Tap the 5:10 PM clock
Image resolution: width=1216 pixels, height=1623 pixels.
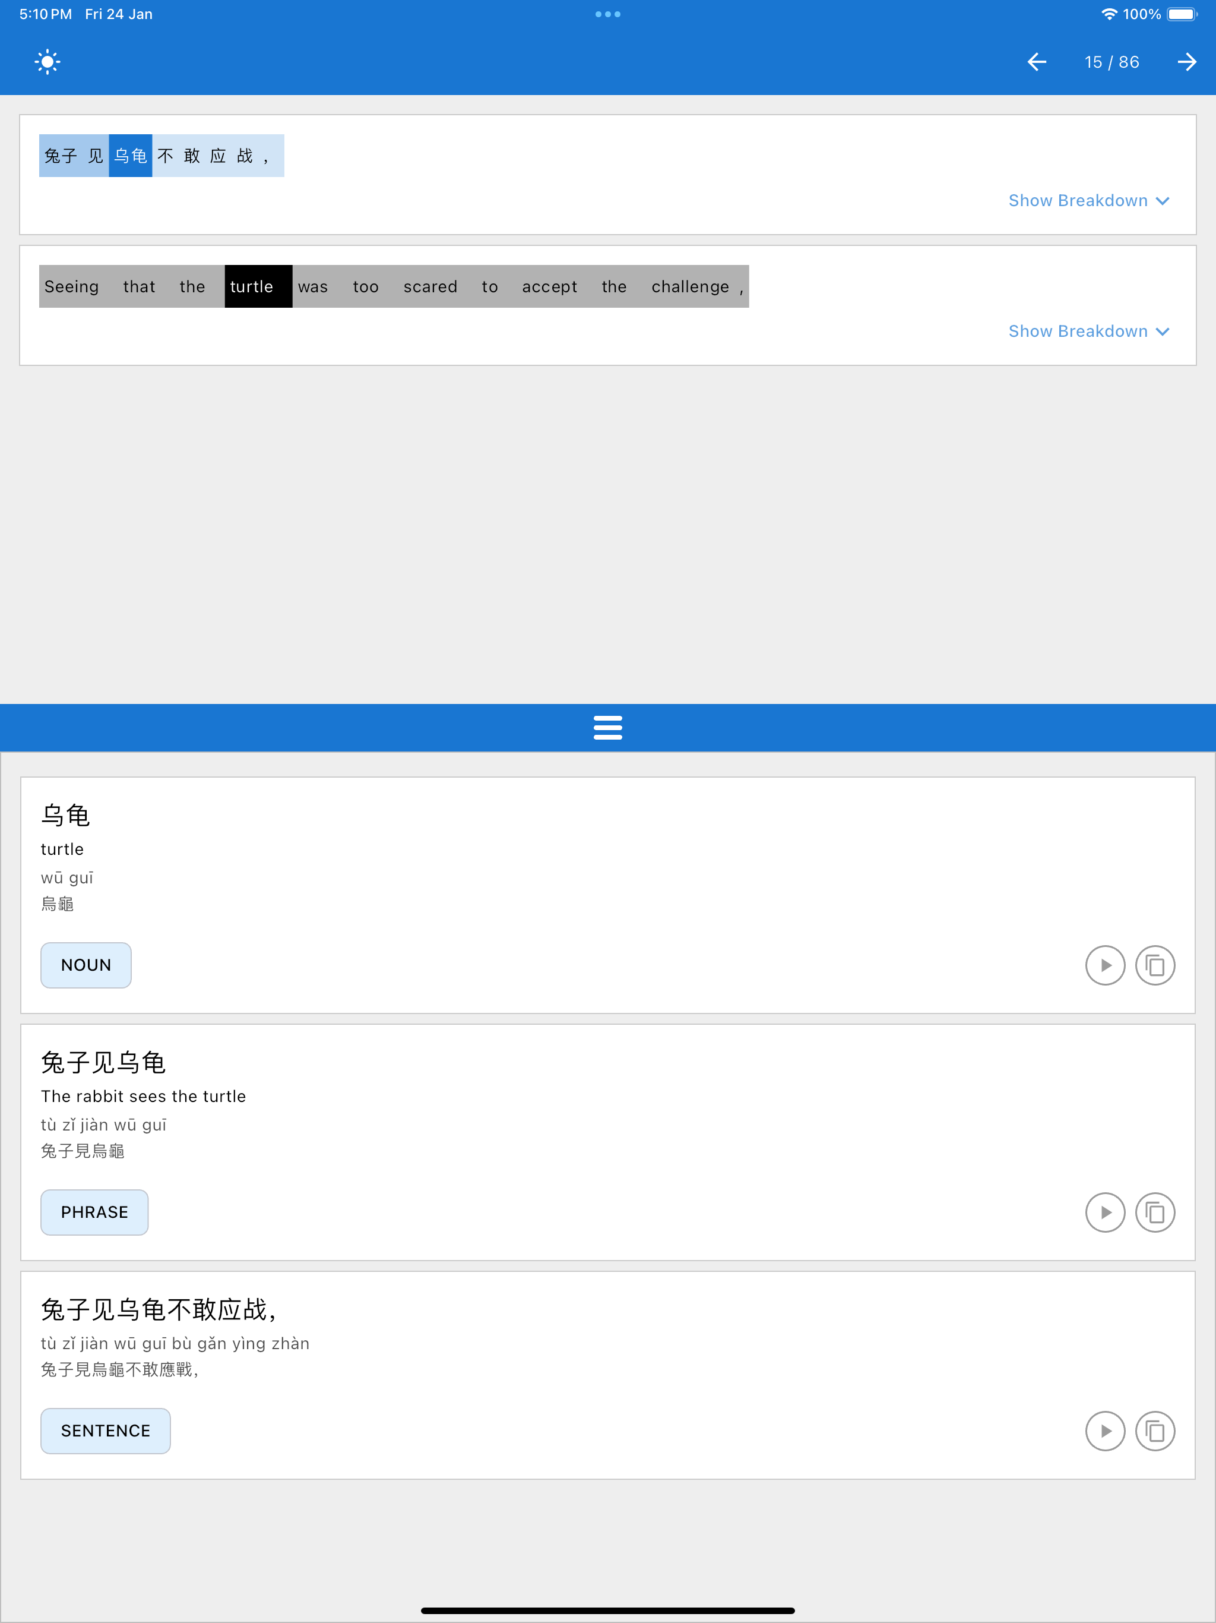click(x=46, y=14)
